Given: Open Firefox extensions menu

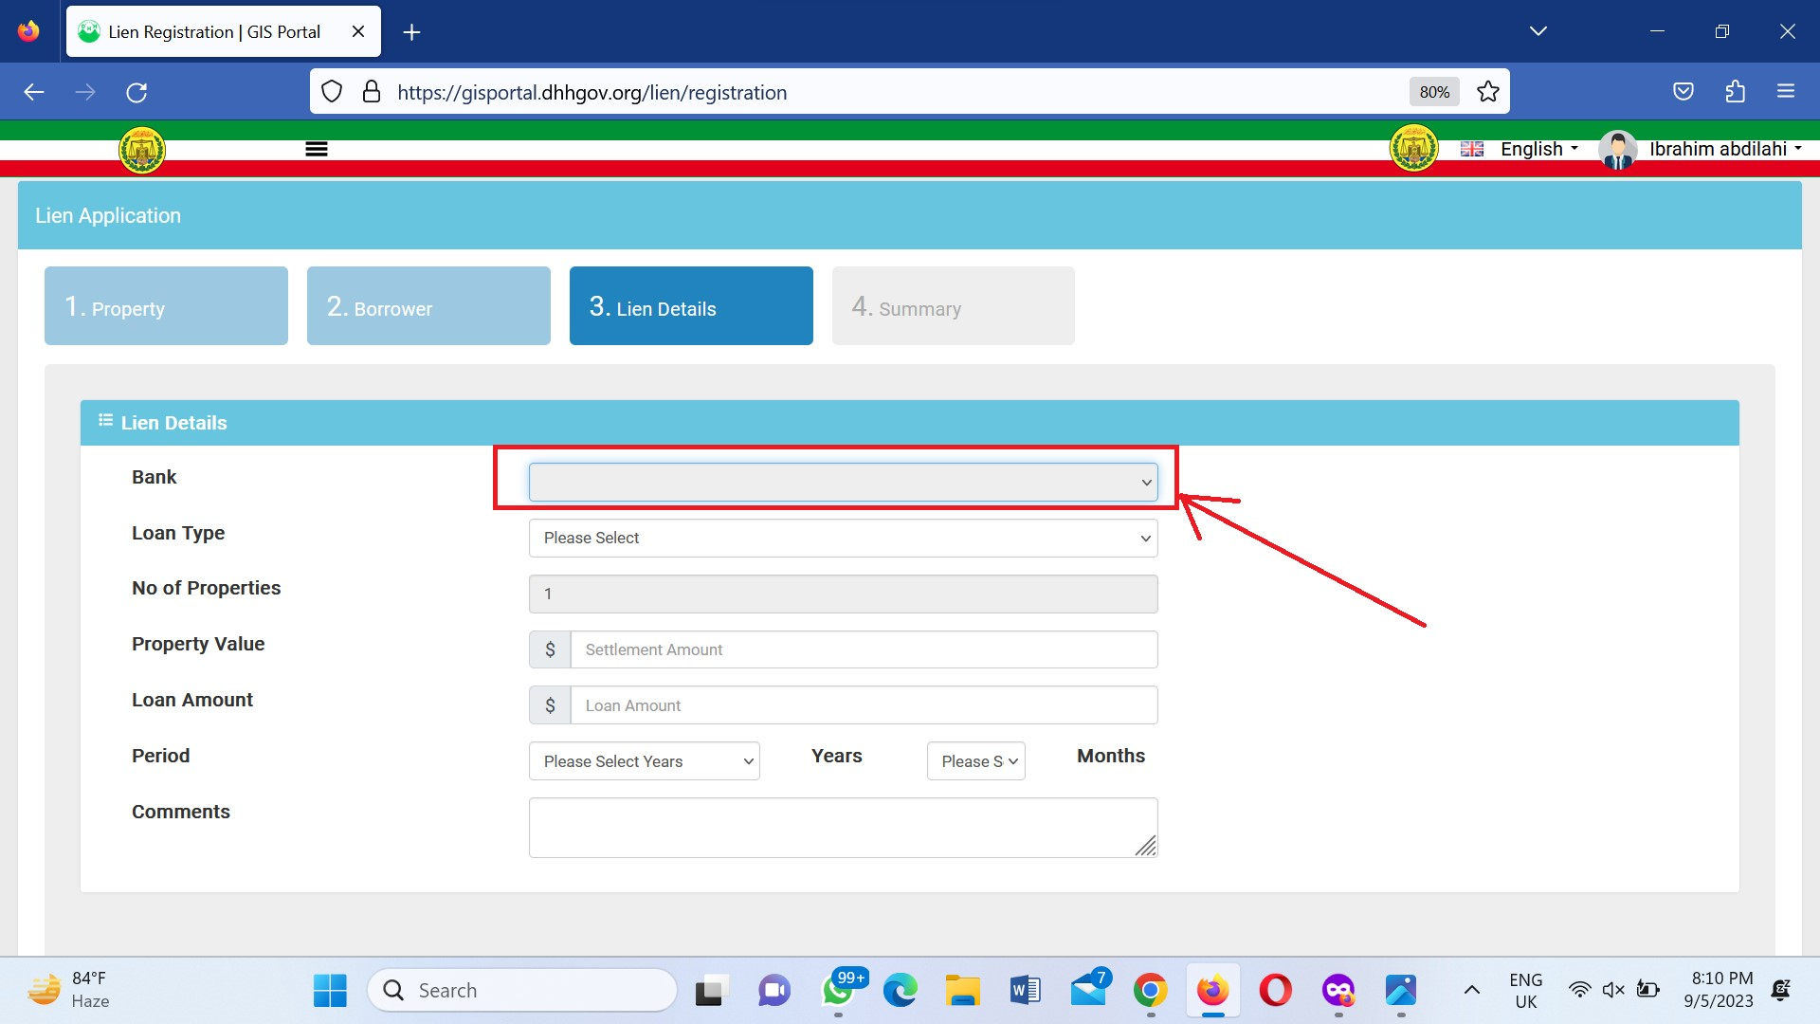Looking at the screenshot, I should (x=1735, y=92).
